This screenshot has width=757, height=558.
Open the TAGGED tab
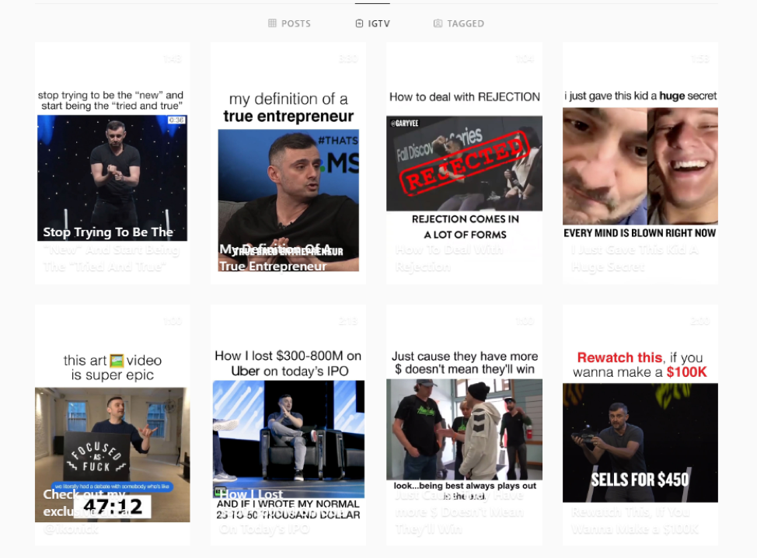(x=466, y=23)
